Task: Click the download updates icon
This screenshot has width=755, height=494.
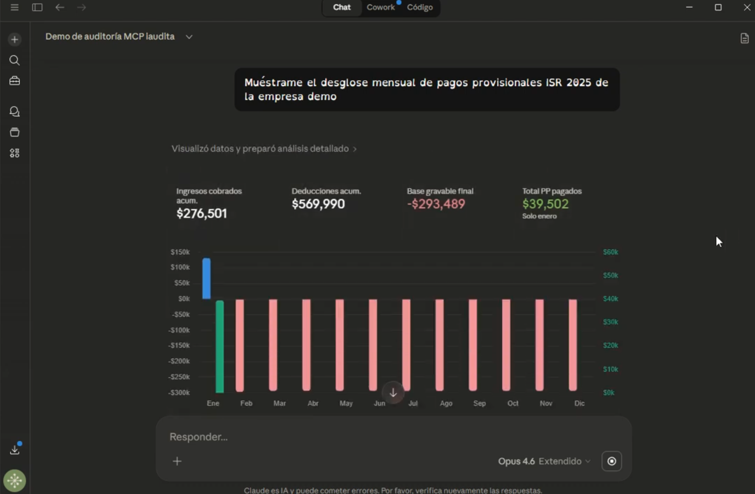Action: pyautogui.click(x=15, y=449)
